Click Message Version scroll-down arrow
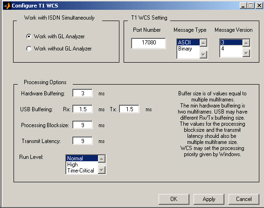 [246, 53]
